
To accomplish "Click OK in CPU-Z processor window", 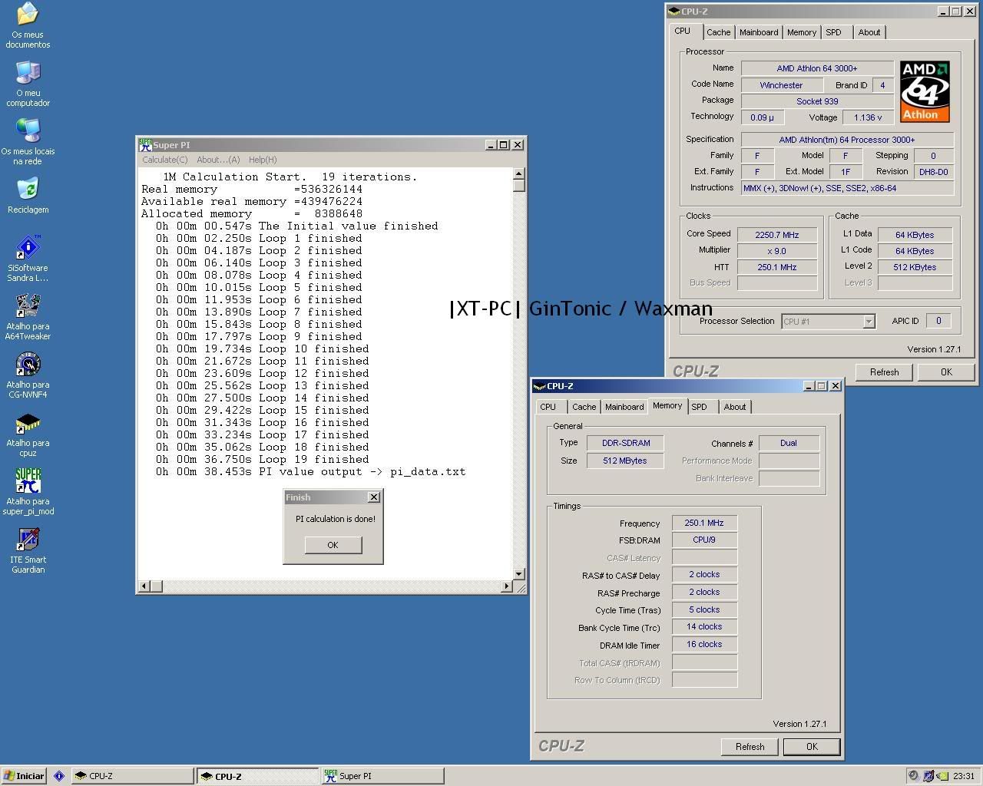I will tap(946, 372).
